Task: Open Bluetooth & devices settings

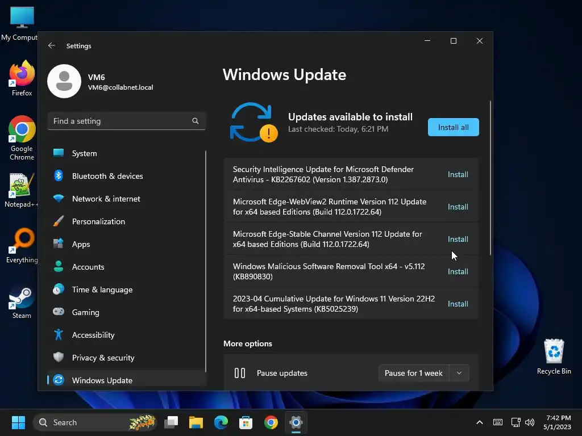Action: [x=126, y=176]
